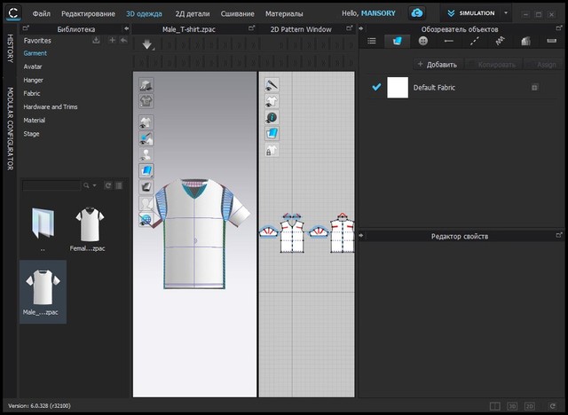
Task: Click the Добавить button
Action: pos(437,65)
